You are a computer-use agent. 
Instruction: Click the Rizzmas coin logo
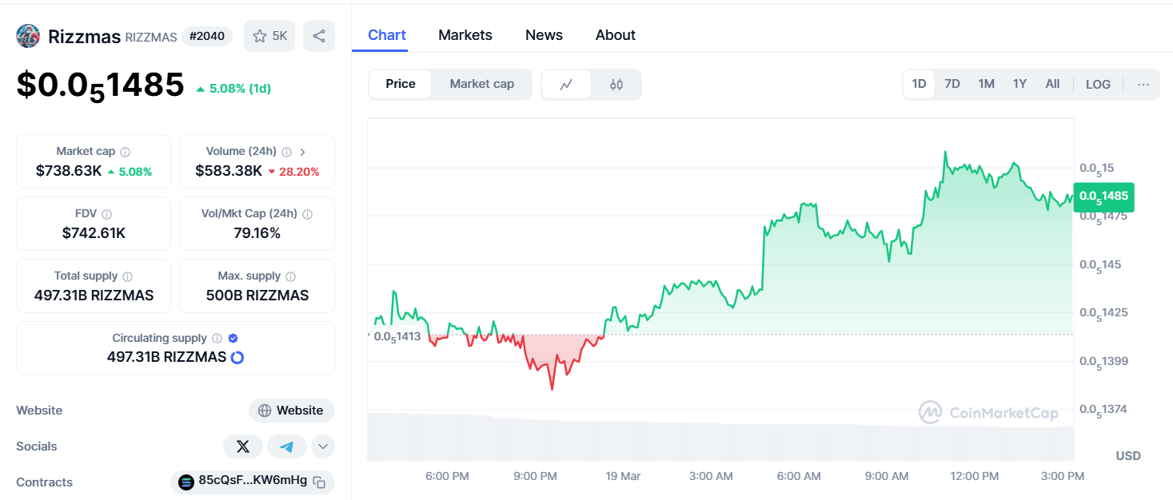pyautogui.click(x=28, y=36)
